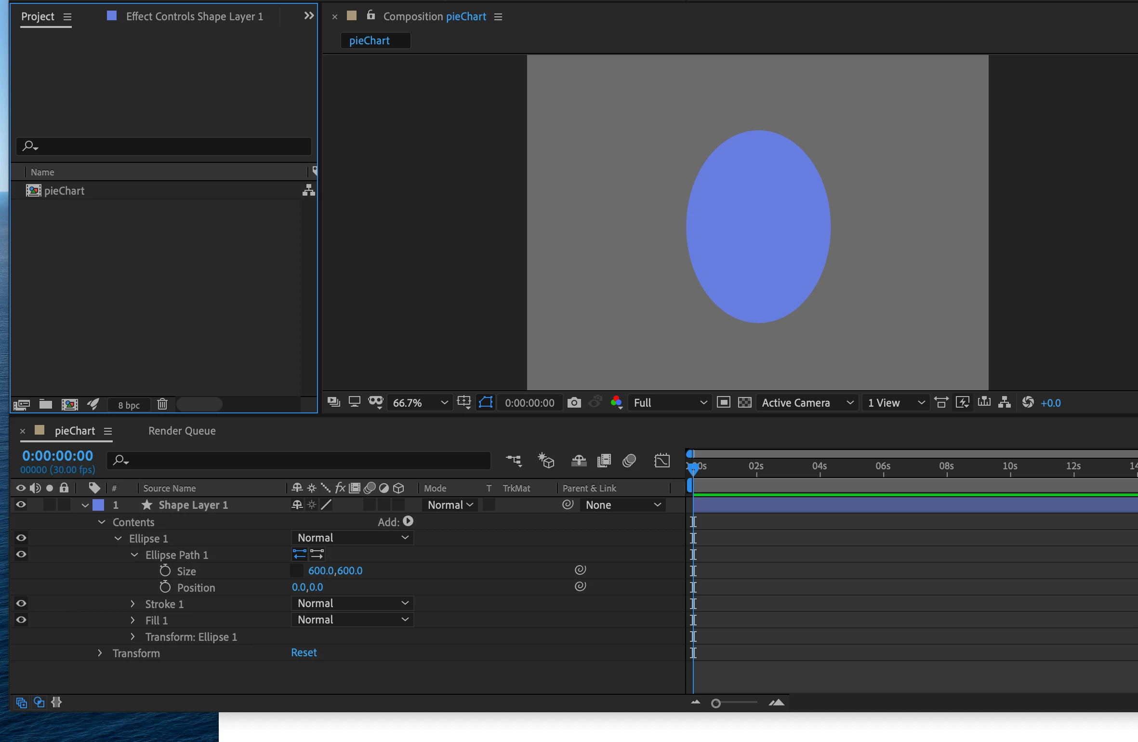The width and height of the screenshot is (1138, 742).
Task: Expand the Stroke 1 group
Action: [x=132, y=604]
